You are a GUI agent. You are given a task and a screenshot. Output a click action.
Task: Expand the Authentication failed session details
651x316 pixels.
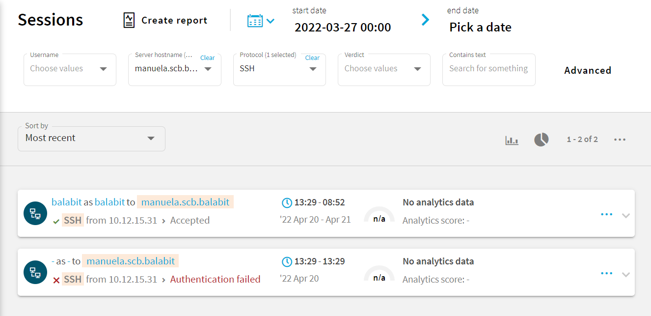625,274
